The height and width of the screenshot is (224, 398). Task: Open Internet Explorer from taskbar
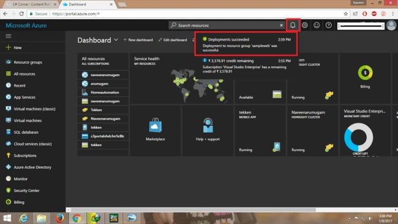[x=24, y=218]
